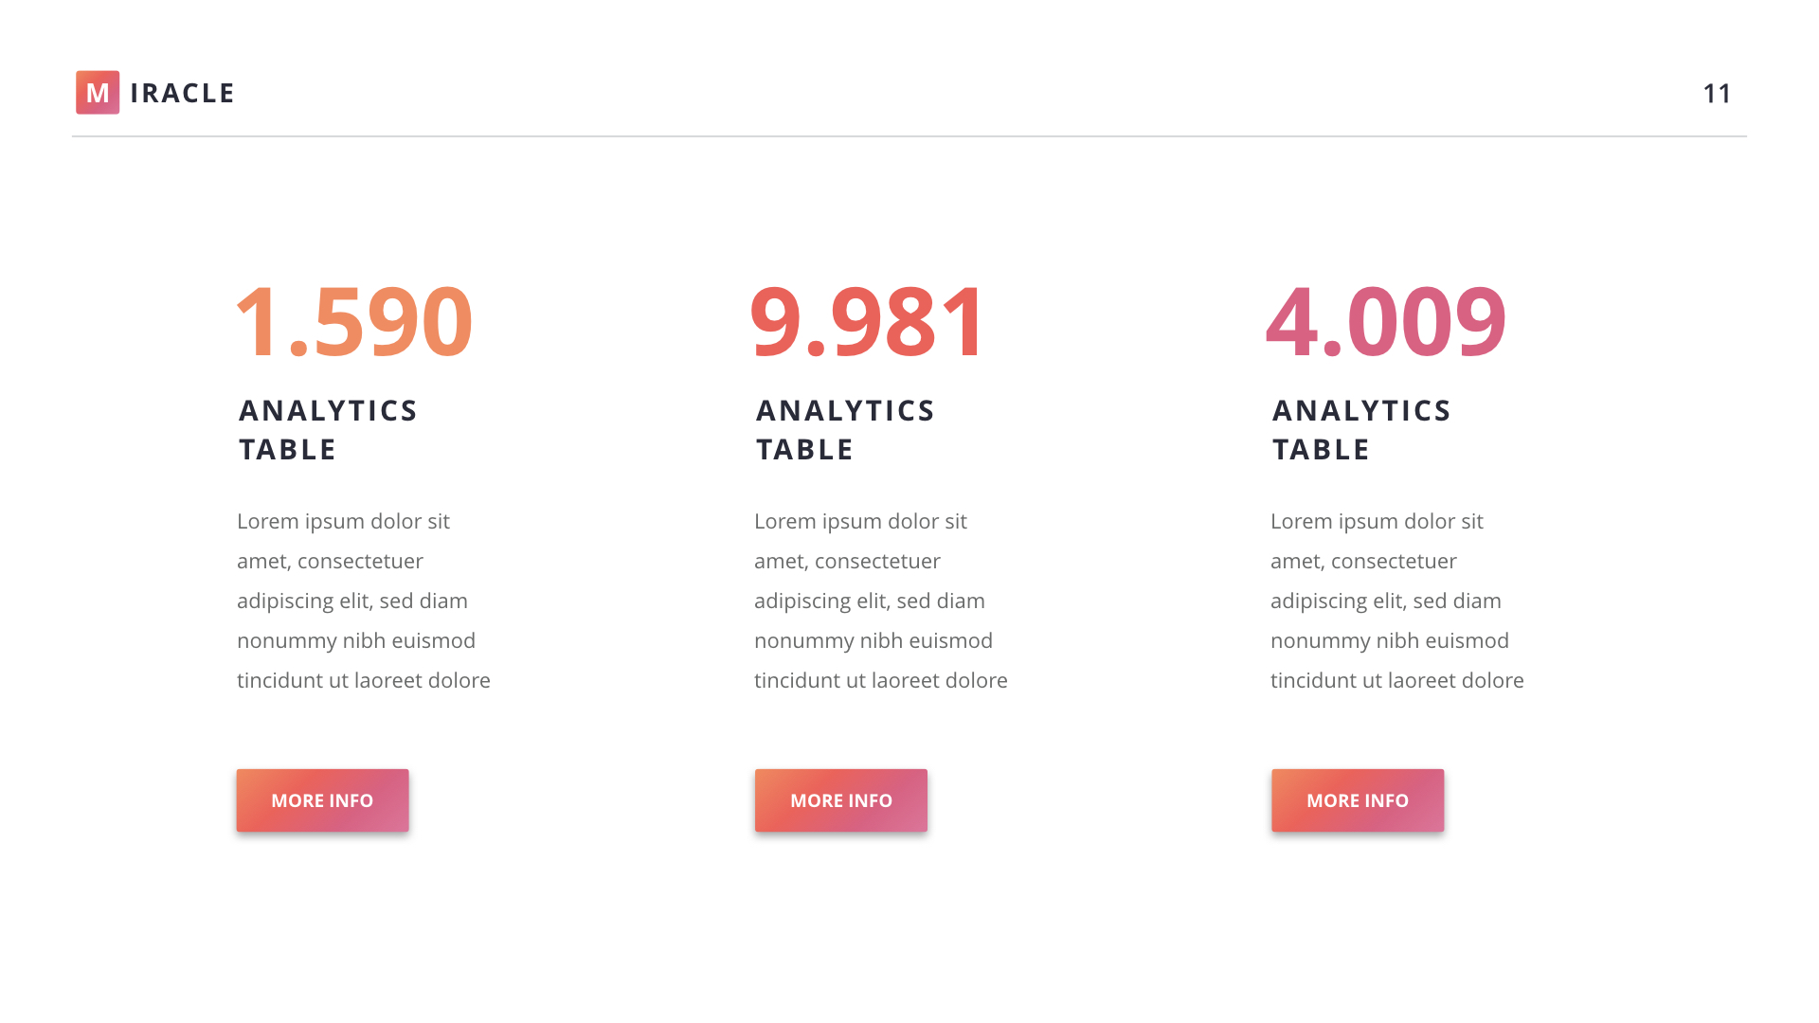Click "adipiscing elit, sed diam" line under 9.981
Image resolution: width=1819 pixels, height=1023 pixels.
click(x=870, y=601)
